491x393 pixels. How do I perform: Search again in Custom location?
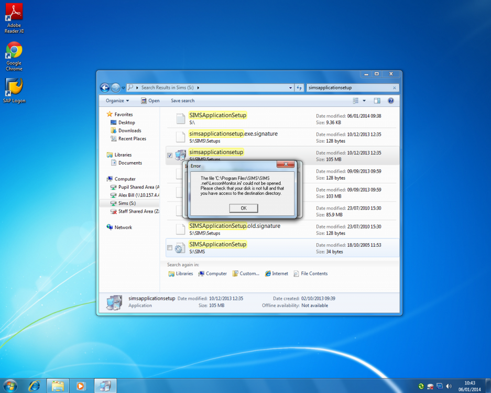pos(246,274)
